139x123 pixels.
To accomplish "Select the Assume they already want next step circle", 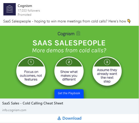I will click(x=107, y=71).
